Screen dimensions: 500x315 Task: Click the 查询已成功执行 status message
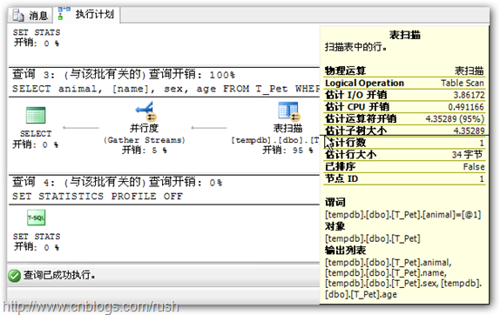(59, 275)
